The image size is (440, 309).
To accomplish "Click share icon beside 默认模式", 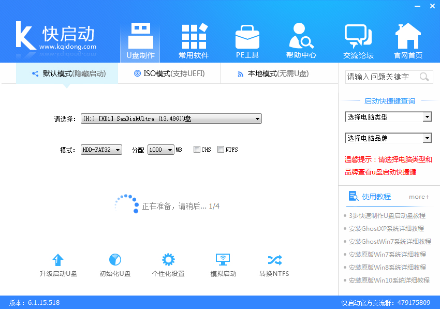I will (35, 74).
